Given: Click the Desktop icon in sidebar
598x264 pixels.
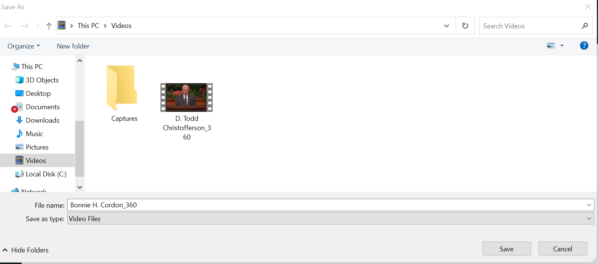Looking at the screenshot, I should [19, 93].
